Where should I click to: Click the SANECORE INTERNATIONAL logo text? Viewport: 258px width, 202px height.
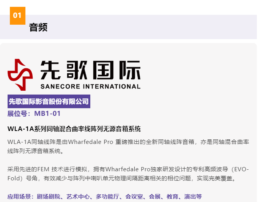point(90,86)
